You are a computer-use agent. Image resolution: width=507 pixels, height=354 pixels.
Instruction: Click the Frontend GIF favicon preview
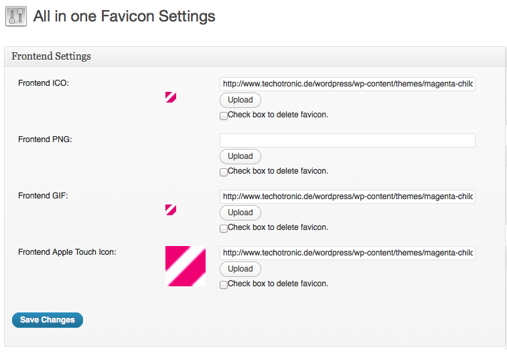(171, 210)
